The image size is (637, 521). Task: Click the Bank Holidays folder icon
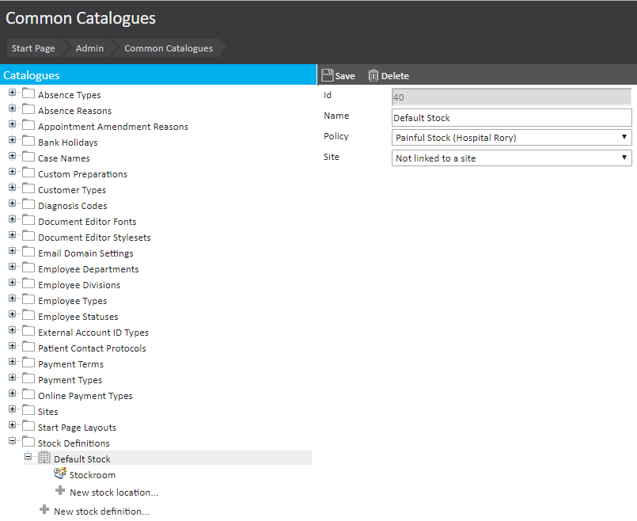(28, 142)
